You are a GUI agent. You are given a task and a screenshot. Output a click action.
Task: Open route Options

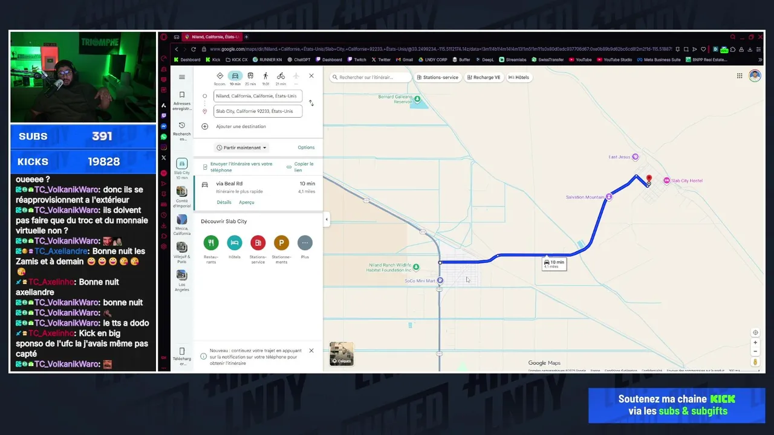point(306,147)
